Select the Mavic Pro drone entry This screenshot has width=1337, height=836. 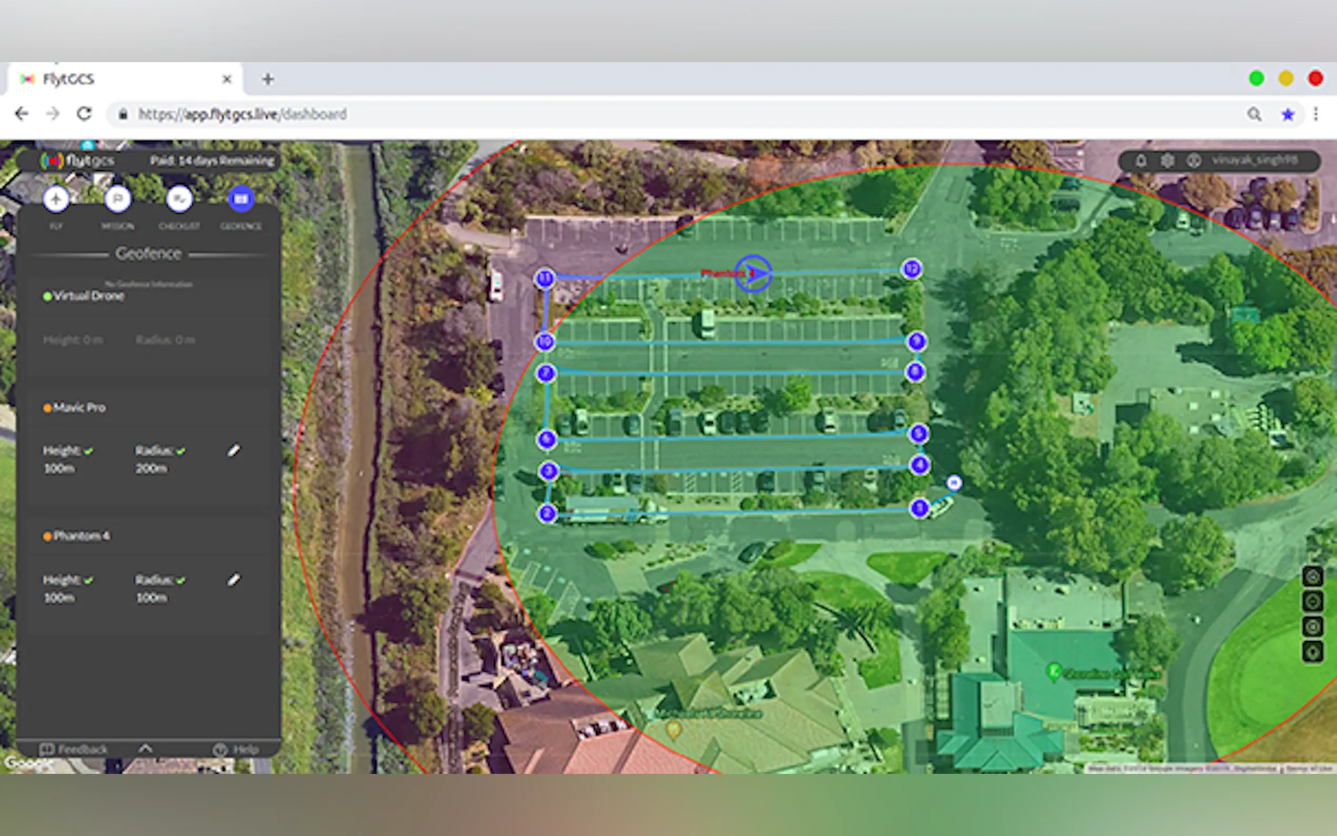(75, 408)
